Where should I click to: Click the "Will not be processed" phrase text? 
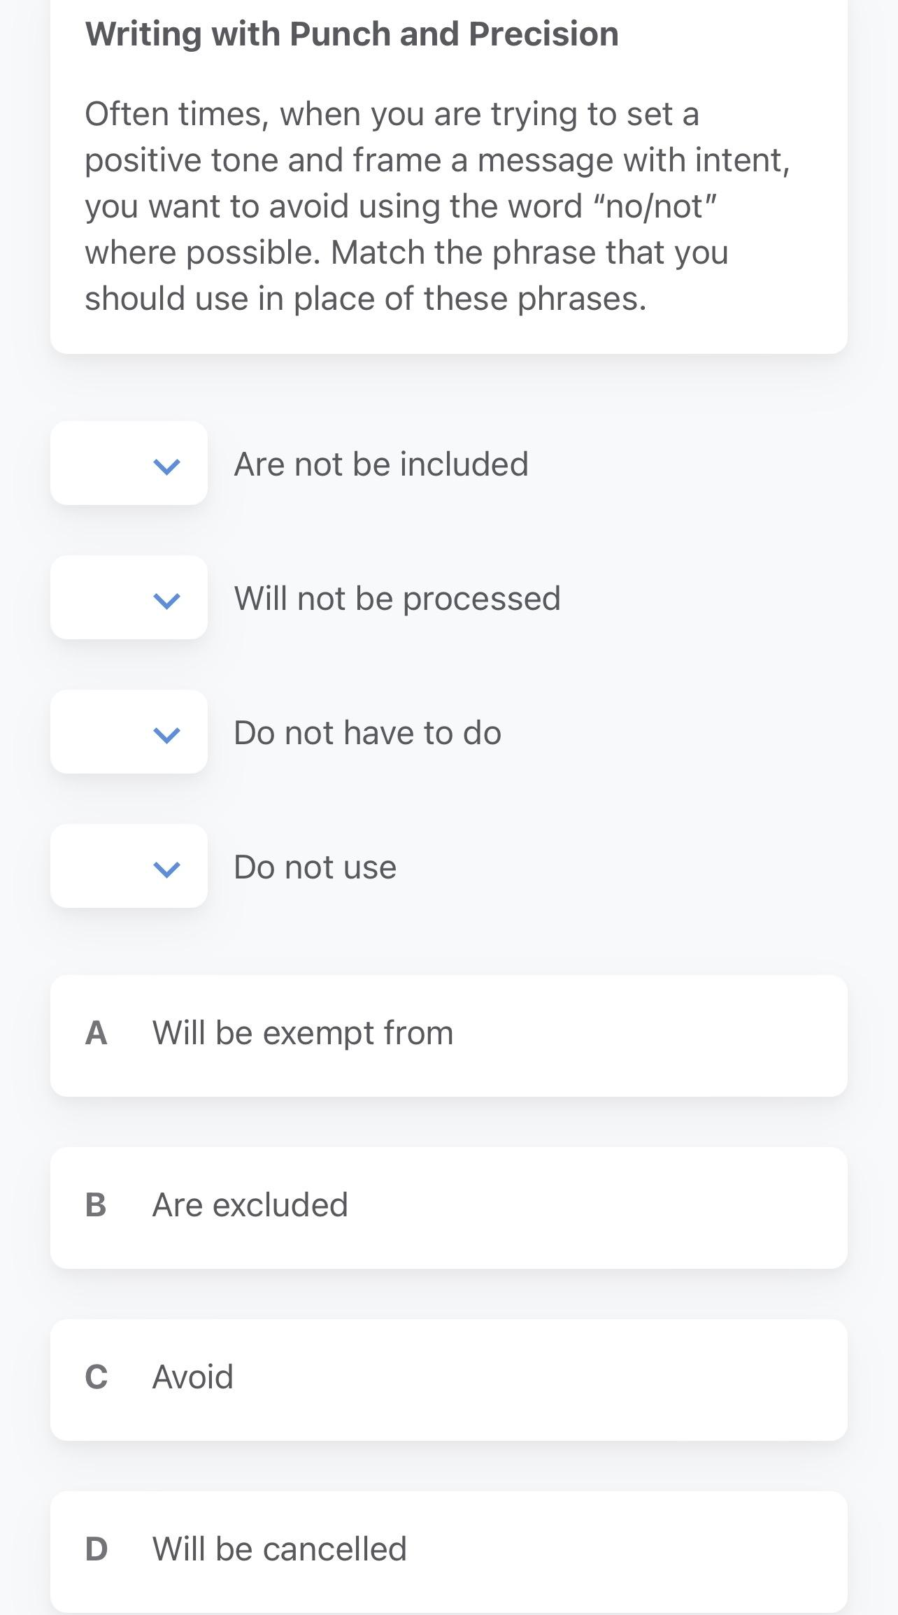point(397,598)
